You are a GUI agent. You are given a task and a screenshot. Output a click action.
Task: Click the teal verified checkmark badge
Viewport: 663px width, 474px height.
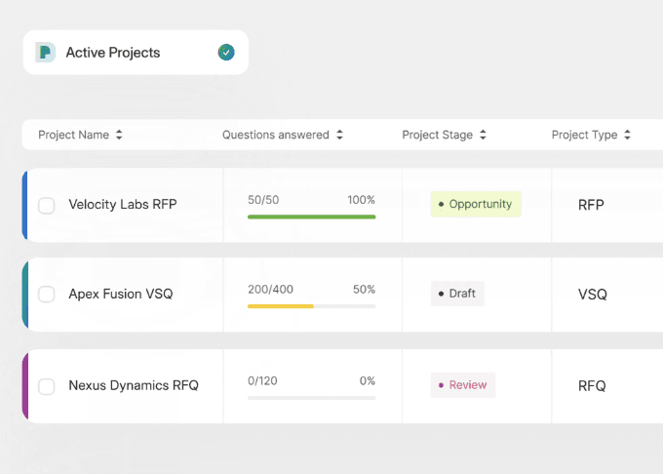click(226, 53)
